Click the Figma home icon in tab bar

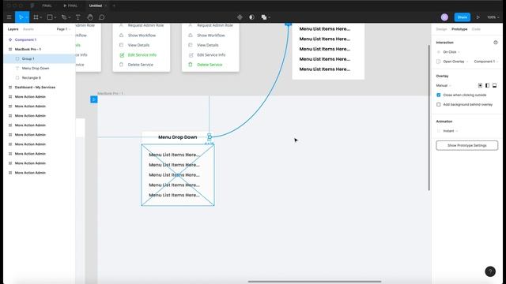(32, 6)
